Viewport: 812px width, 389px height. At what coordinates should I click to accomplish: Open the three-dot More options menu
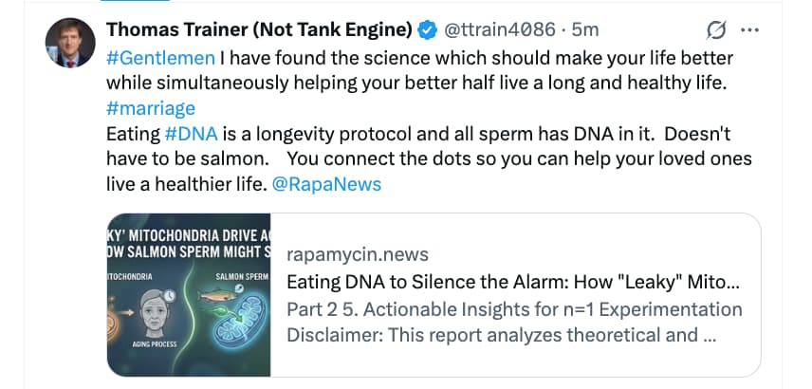[x=750, y=28]
